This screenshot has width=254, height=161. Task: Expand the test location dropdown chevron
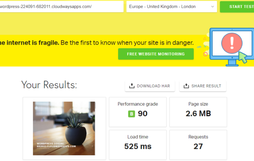[x=212, y=7]
